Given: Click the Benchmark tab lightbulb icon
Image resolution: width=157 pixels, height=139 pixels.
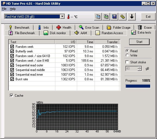Looking at the screenshot, I should pos(10,27).
